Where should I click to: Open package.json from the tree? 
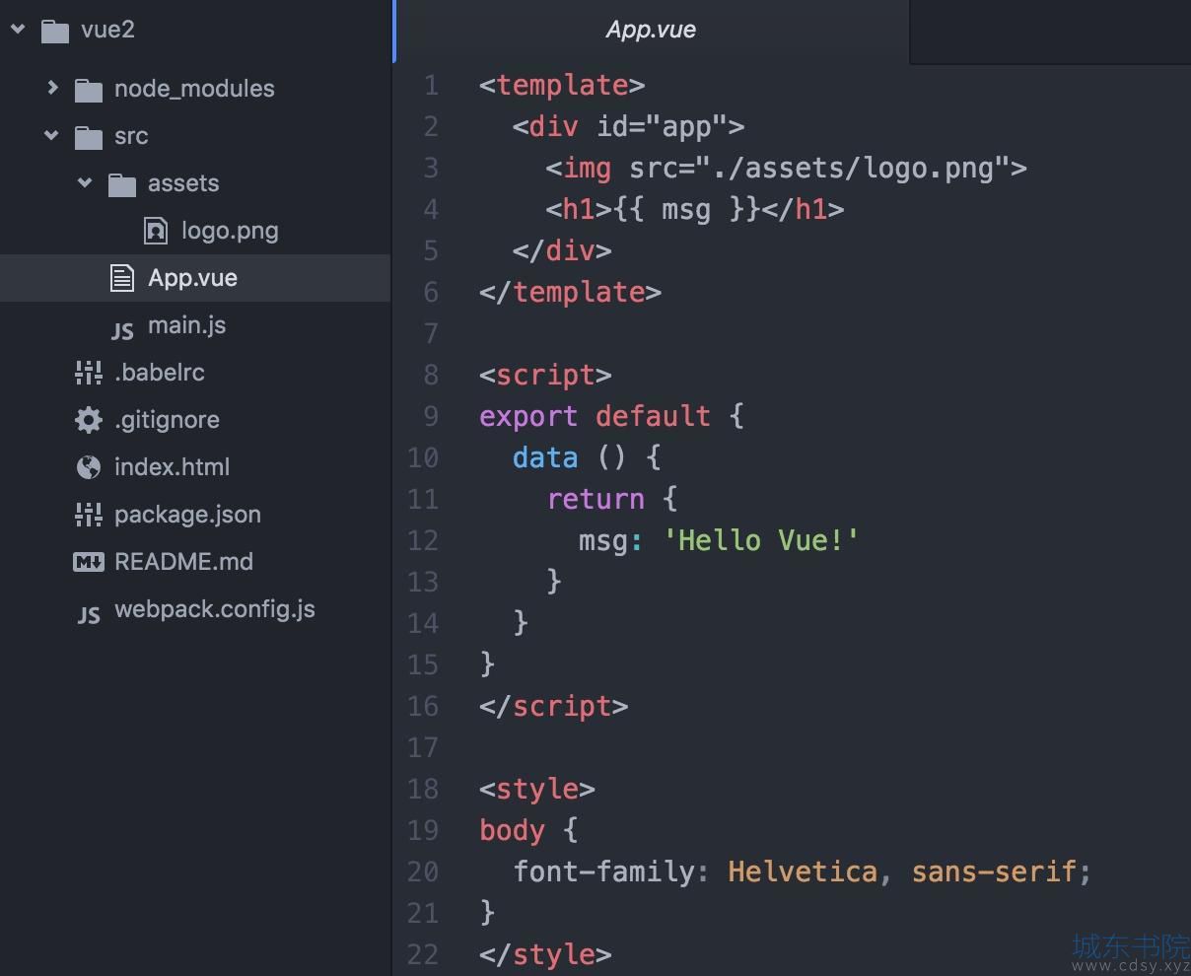[187, 515]
